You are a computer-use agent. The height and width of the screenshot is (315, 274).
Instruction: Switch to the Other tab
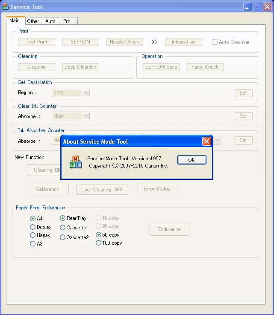[x=33, y=21]
